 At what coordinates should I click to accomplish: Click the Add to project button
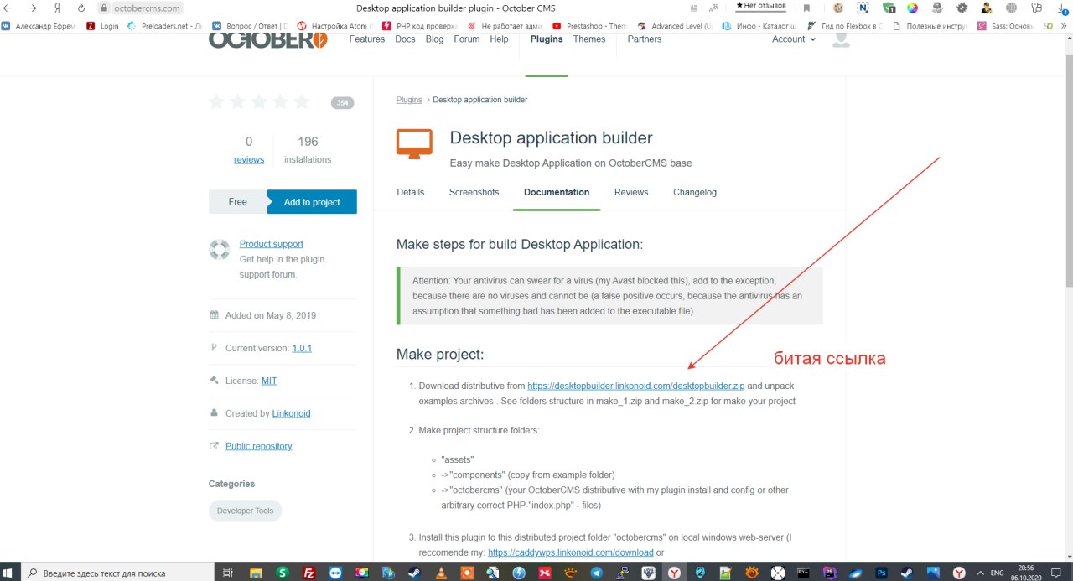[312, 202]
